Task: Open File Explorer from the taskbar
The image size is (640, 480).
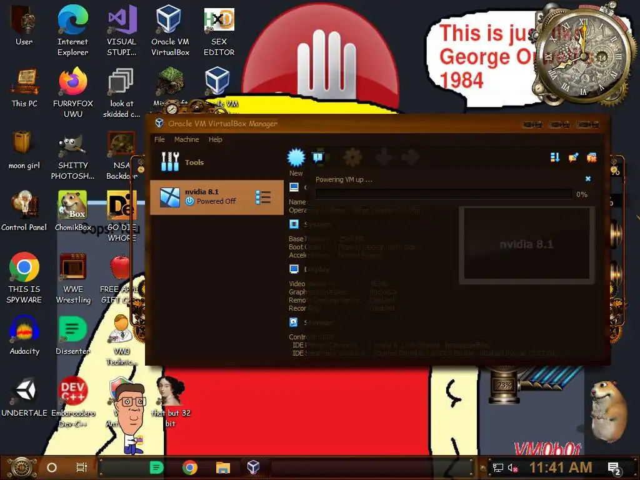Action: click(223, 467)
